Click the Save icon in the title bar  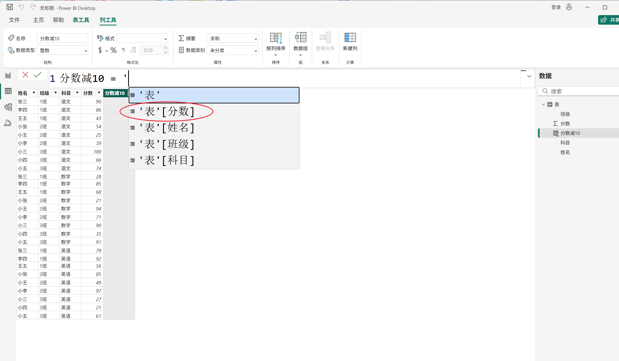click(10, 7)
